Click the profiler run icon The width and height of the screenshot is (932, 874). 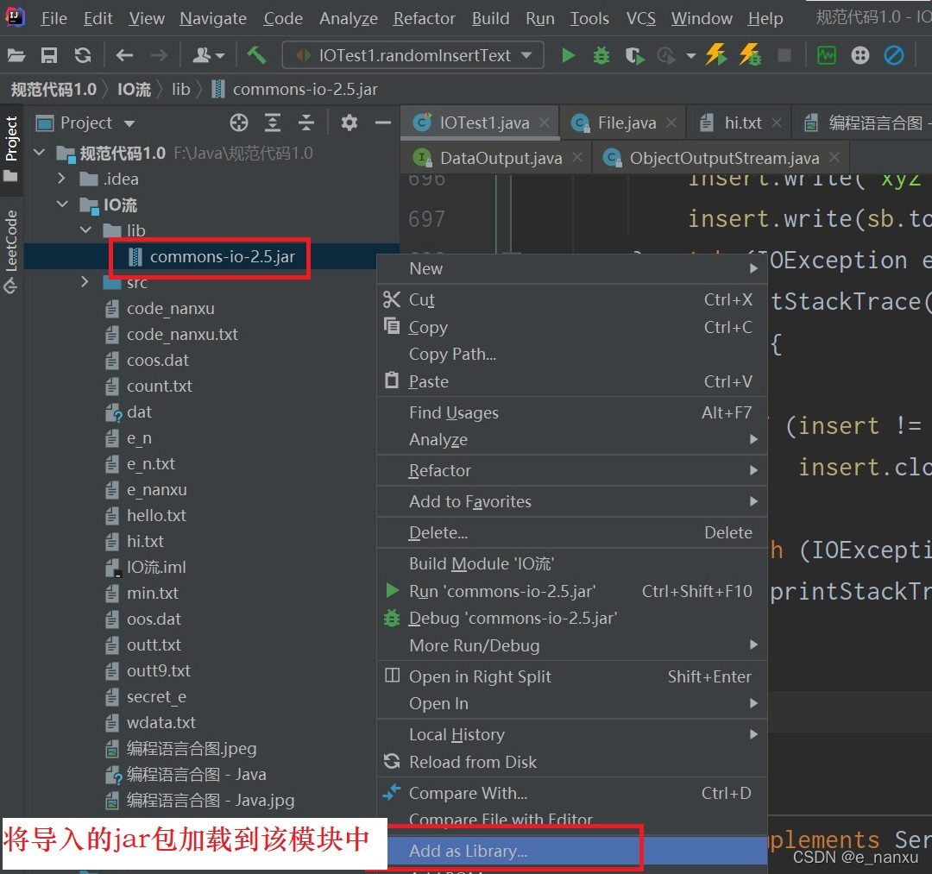(666, 56)
